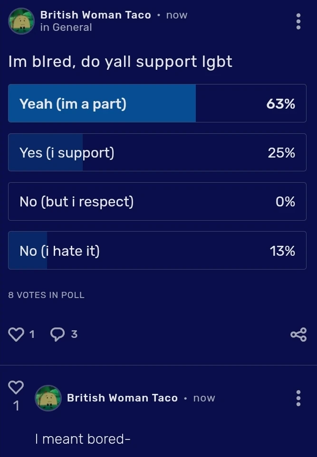Like the poll post with the heart icon
The image size is (317, 457).
(16, 335)
